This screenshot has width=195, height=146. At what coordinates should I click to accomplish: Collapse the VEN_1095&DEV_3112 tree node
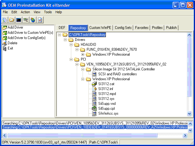pyautogui.click(x=77, y=64)
